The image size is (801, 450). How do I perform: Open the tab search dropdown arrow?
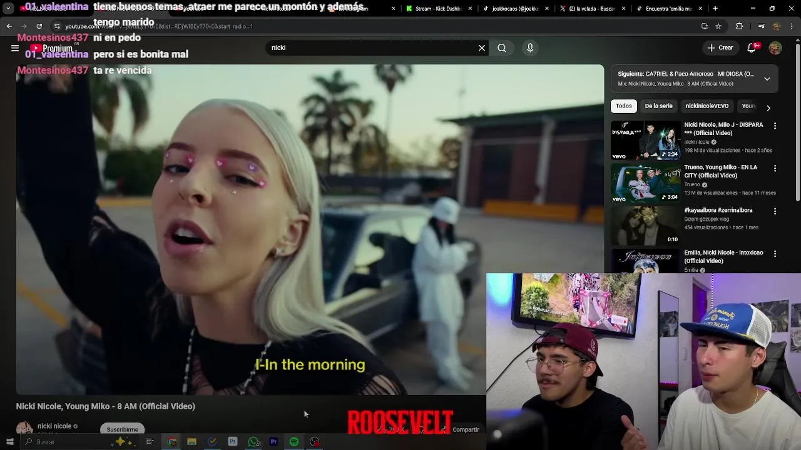(8, 9)
